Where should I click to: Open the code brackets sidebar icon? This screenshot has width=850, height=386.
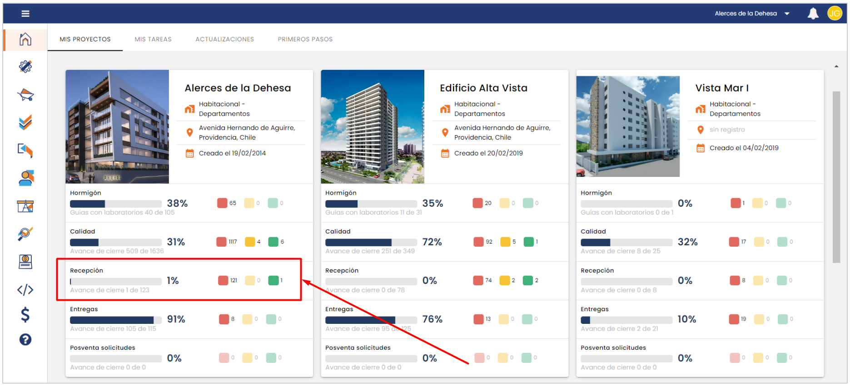click(25, 289)
